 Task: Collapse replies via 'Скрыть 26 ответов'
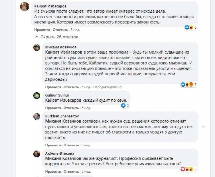coord(57,37)
